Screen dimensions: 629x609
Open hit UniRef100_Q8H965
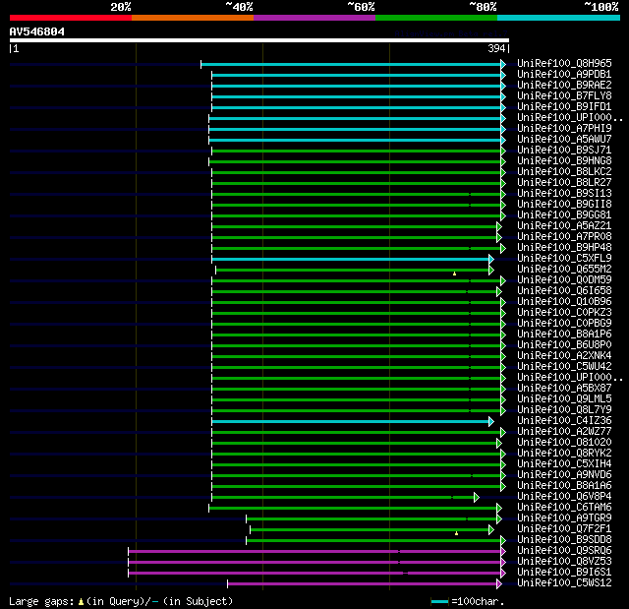point(564,63)
